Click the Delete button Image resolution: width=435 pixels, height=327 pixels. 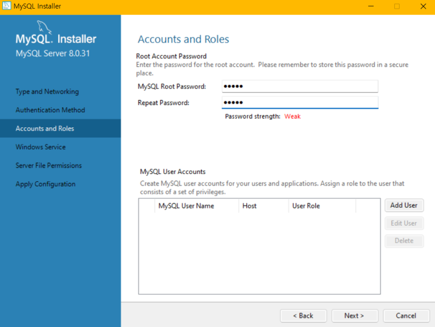[x=404, y=240]
